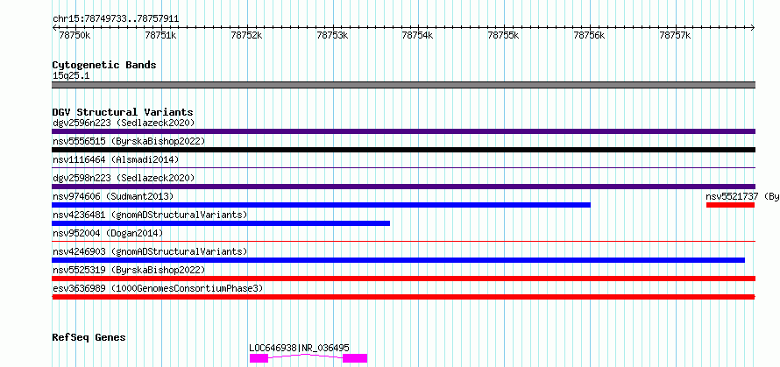Open nsv4236481 (gnomADStructuralVariants) label

point(150,215)
